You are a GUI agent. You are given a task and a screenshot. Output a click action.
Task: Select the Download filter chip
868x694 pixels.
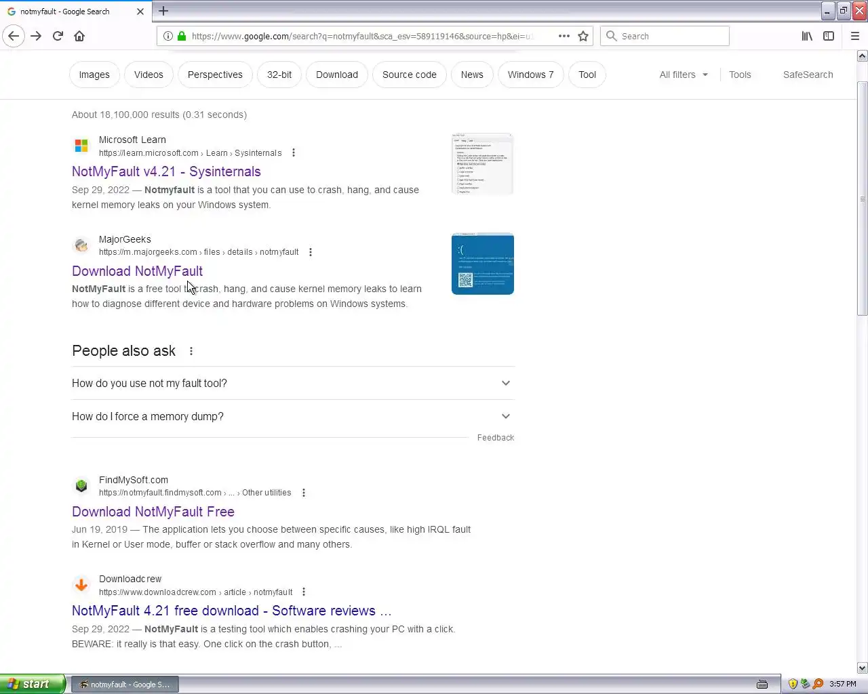coord(337,75)
